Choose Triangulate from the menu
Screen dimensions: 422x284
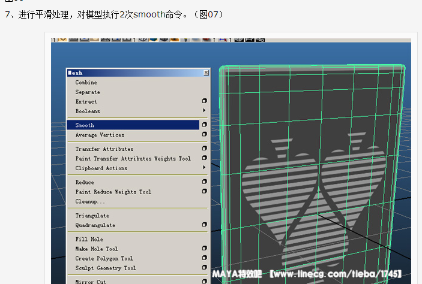tap(92, 216)
